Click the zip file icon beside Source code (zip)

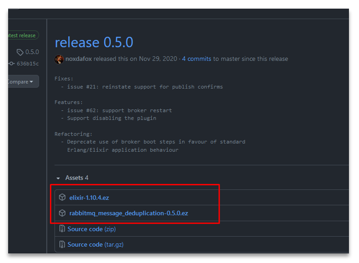[x=62, y=229]
